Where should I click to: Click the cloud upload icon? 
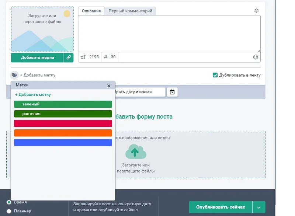[x=136, y=152]
